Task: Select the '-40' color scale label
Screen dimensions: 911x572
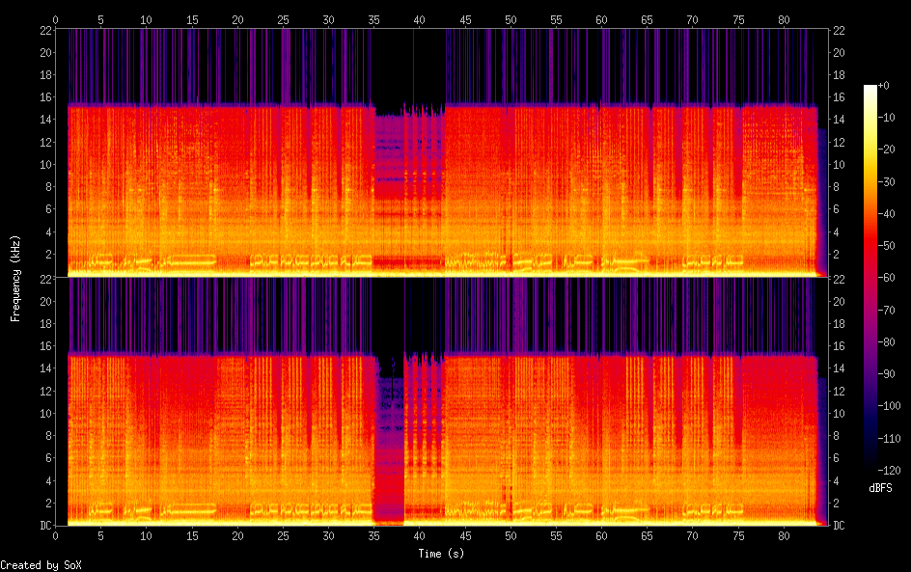Action: (x=886, y=214)
